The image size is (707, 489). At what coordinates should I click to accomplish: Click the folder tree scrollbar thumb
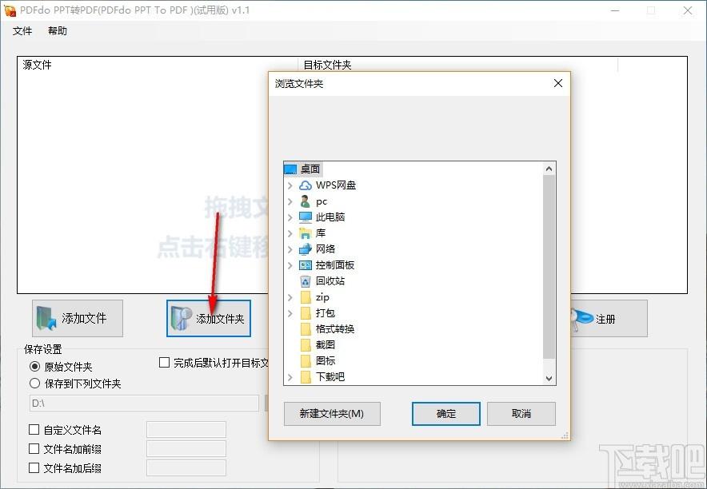click(549, 268)
